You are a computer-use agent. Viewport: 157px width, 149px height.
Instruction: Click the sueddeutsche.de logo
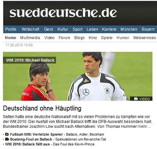pyautogui.click(x=63, y=13)
